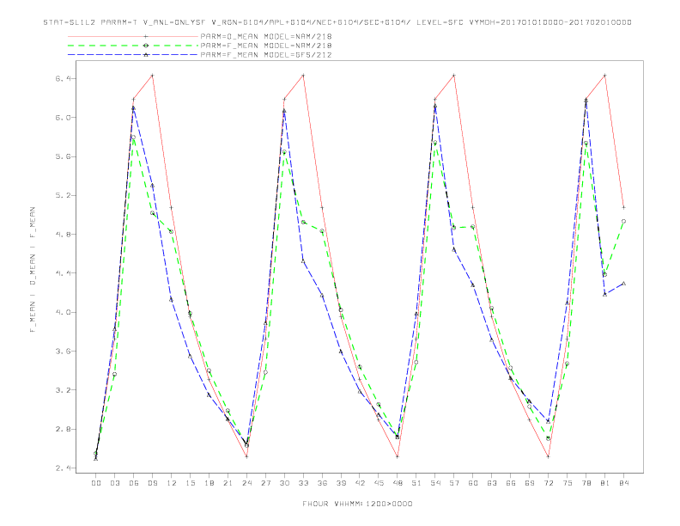Click the green NAM circle marker at hour 84
Screen dimensions: 680x526
tap(623, 222)
